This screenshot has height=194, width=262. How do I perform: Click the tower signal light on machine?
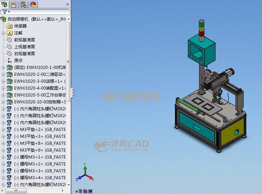pos(202,30)
